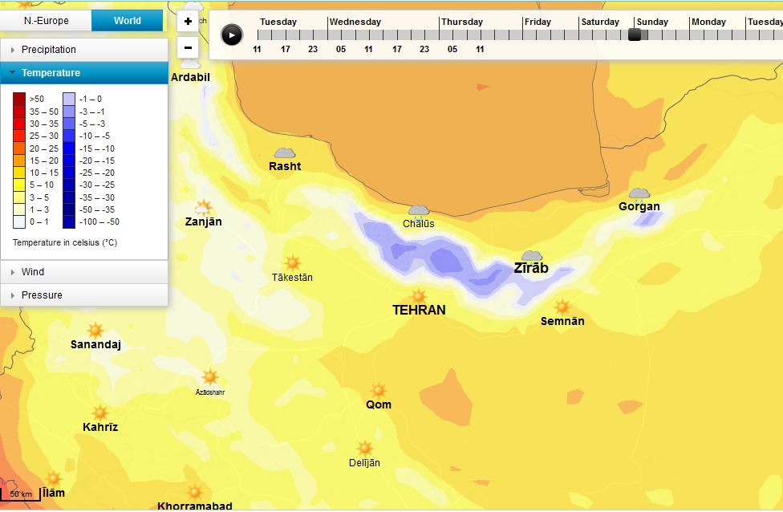
Task: Expand the Precipitation panel
Action: pos(84,50)
